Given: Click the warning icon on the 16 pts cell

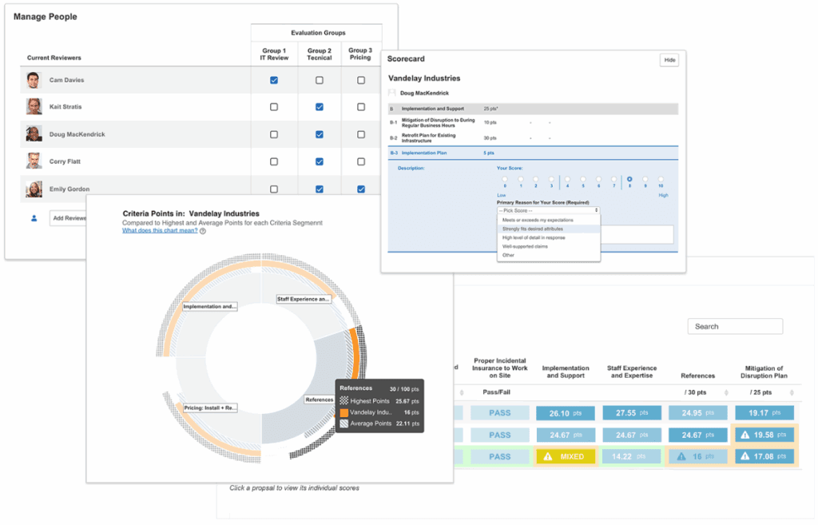Looking at the screenshot, I should (680, 457).
